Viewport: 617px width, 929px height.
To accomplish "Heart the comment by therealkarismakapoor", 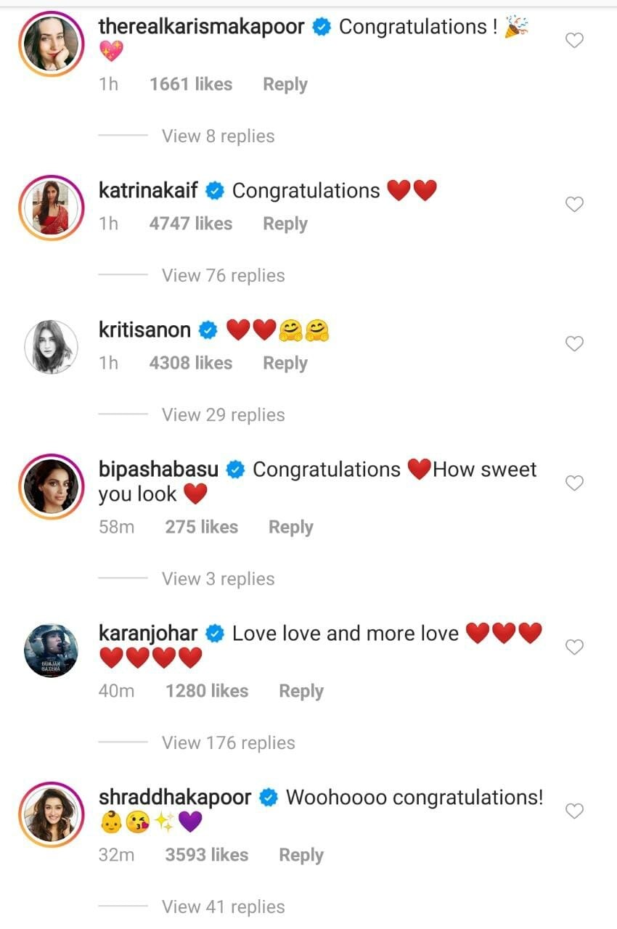I will (x=574, y=41).
